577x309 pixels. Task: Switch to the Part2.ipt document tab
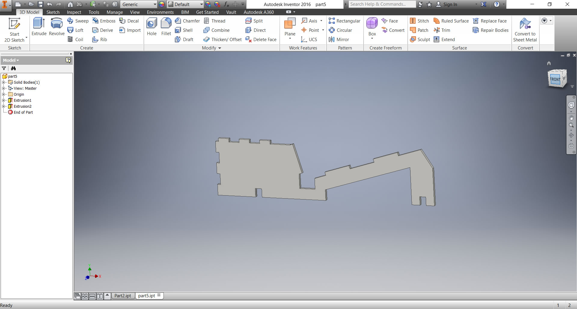tap(123, 296)
